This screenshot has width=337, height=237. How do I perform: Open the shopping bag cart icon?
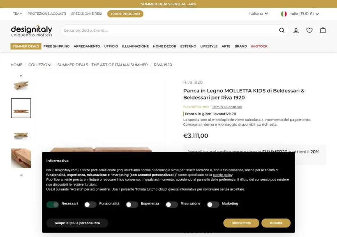323,30
